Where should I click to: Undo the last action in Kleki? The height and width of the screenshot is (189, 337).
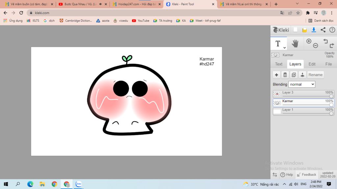pos(325,41)
